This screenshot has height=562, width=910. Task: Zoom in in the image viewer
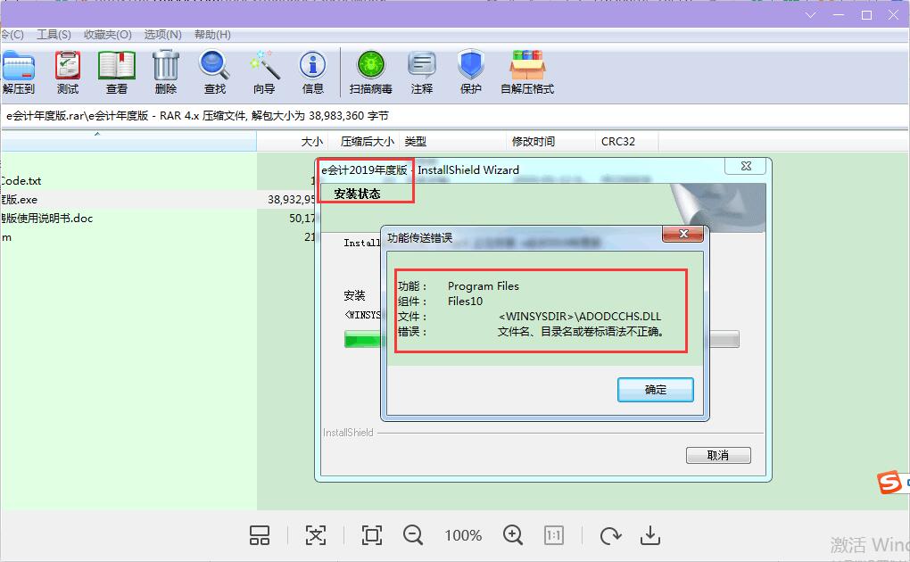coord(513,535)
